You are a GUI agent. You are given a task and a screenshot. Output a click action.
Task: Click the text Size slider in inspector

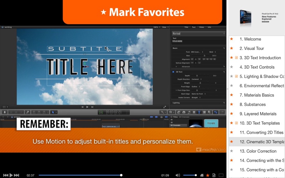(x=201, y=56)
